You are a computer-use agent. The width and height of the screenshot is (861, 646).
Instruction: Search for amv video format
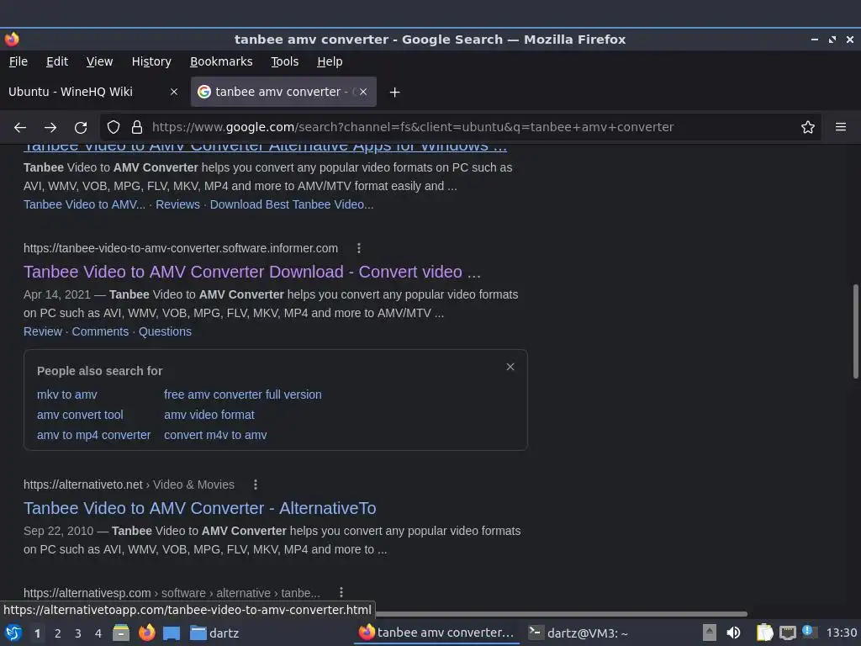[x=209, y=415]
